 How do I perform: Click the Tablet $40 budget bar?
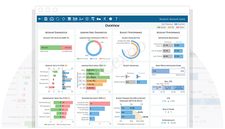pos(127,112)
